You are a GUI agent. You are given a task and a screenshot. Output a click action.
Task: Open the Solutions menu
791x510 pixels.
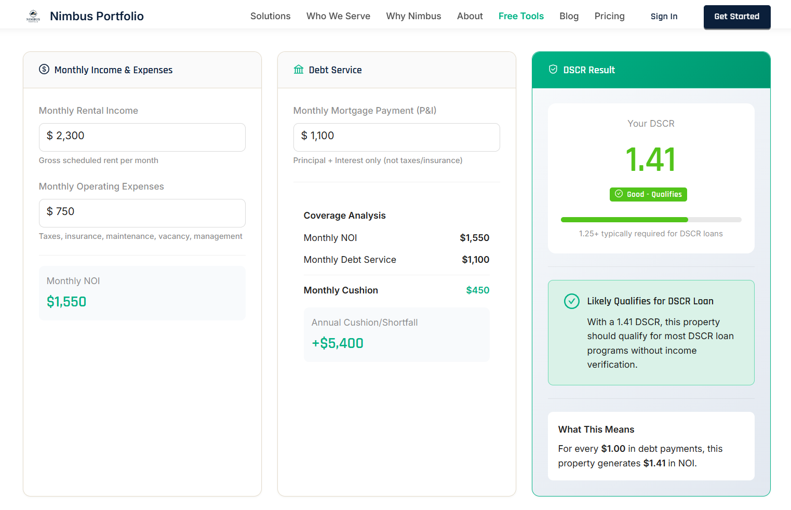[x=270, y=16]
